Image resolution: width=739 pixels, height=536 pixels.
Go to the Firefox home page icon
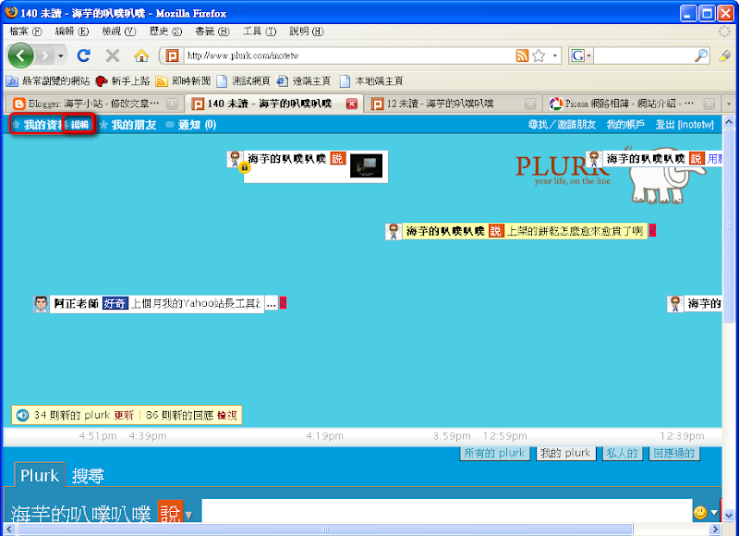(141, 55)
